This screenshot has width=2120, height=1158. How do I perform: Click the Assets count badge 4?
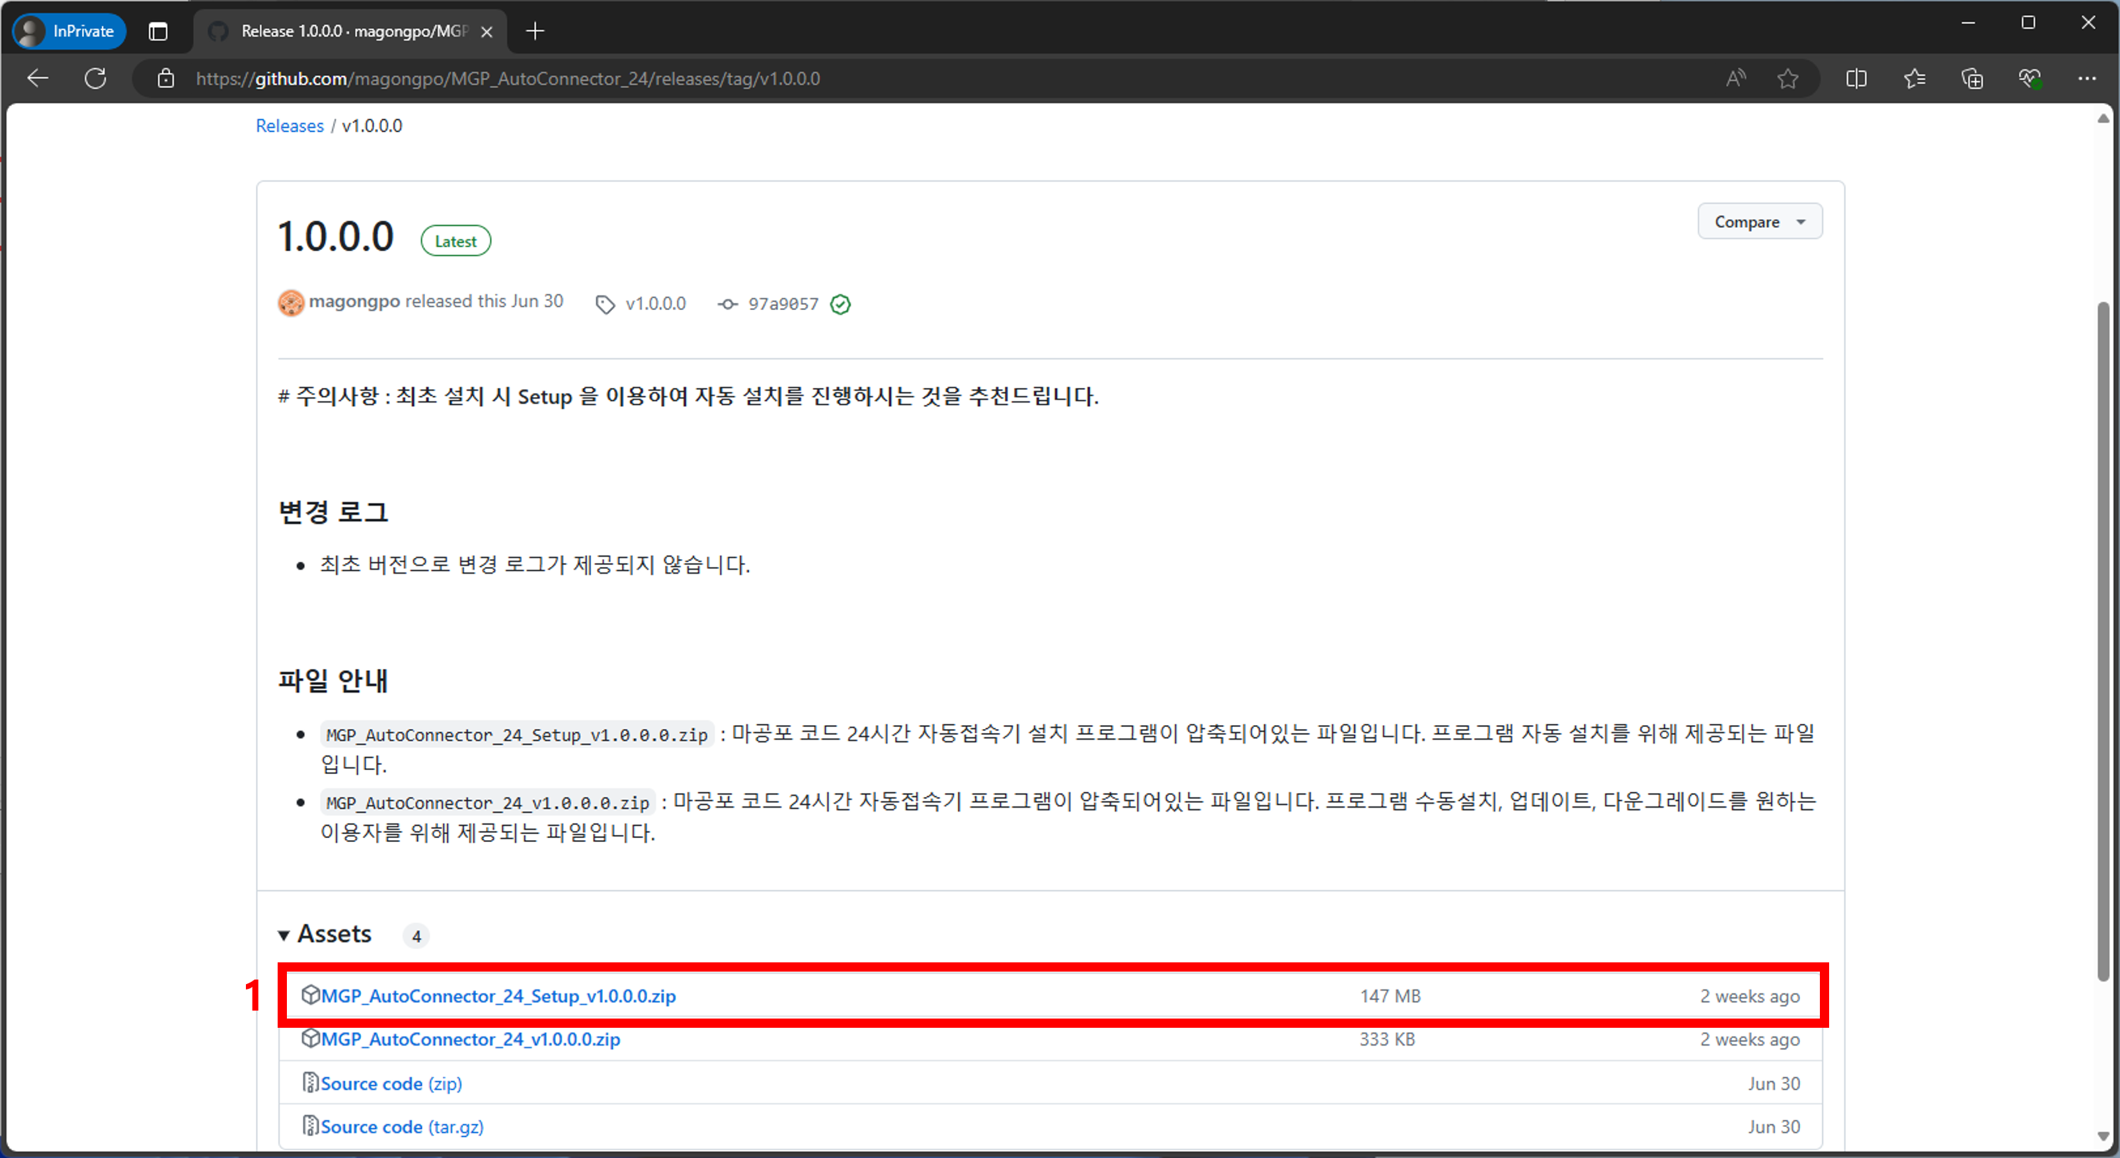(416, 936)
